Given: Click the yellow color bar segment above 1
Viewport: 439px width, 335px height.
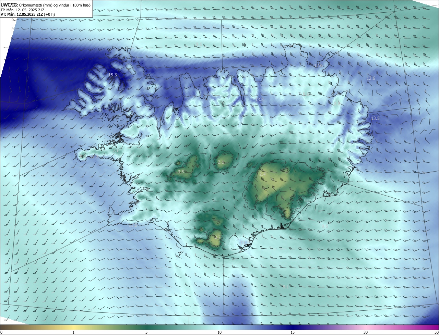Looking at the screenshot, I should [73, 327].
